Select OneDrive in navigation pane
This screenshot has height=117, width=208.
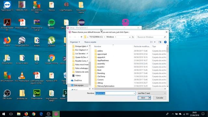tap(78, 80)
